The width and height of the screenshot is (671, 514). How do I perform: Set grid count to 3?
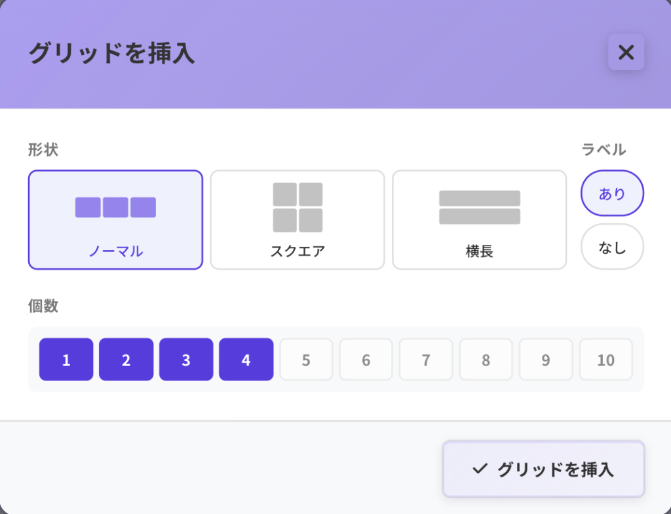pos(186,359)
